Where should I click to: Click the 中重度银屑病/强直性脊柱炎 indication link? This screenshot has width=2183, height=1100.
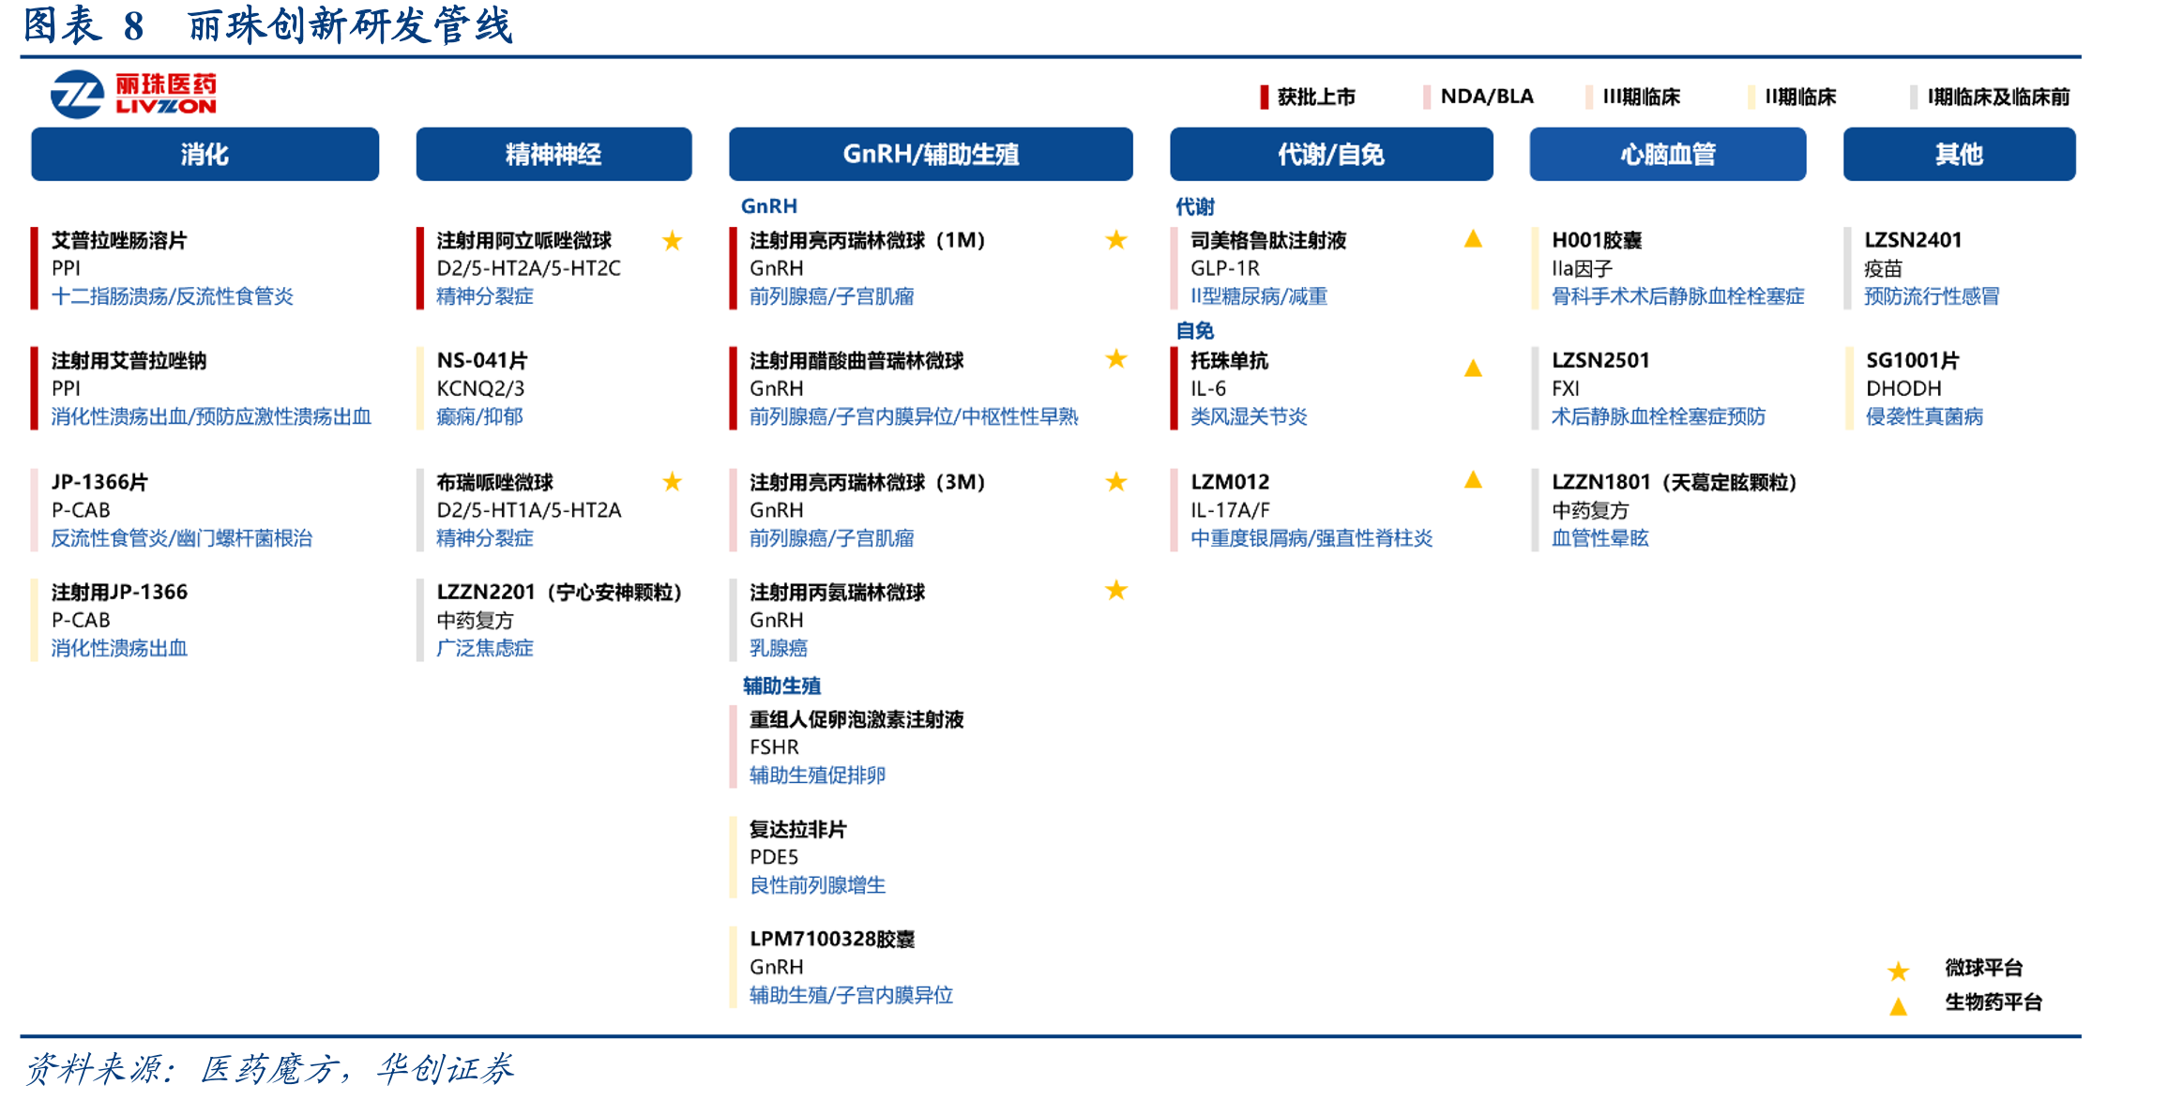click(1311, 538)
